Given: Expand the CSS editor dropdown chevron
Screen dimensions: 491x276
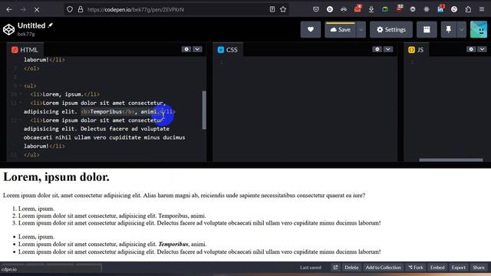Looking at the screenshot, I should [388, 49].
